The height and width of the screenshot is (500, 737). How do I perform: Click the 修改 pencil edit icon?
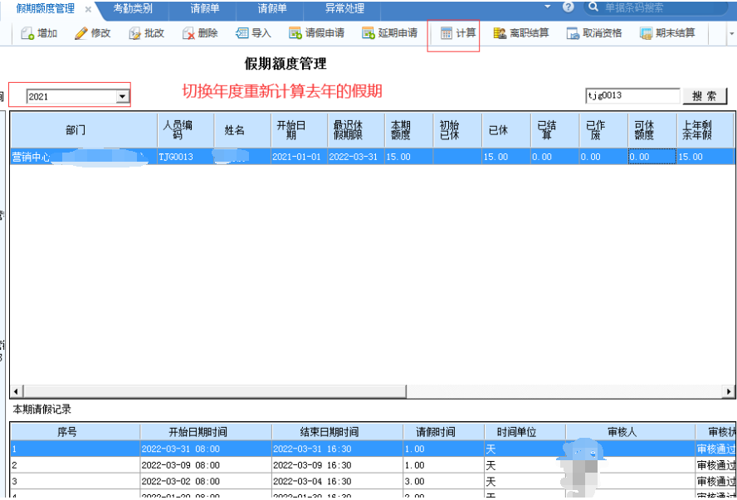coord(81,34)
